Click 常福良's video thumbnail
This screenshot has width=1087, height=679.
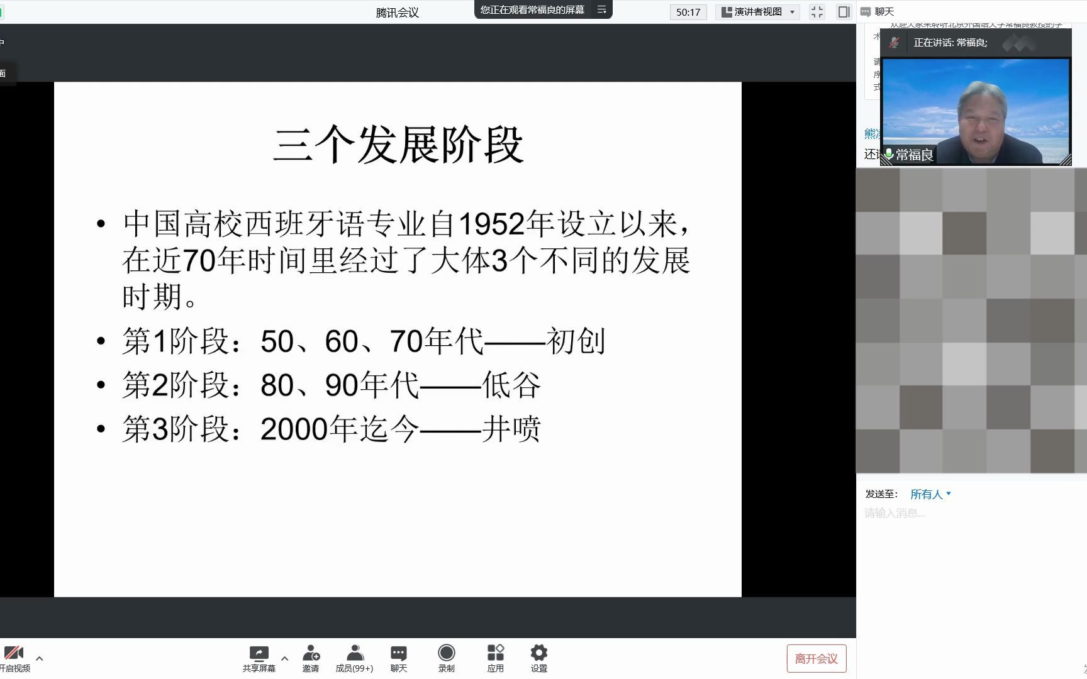click(976, 111)
